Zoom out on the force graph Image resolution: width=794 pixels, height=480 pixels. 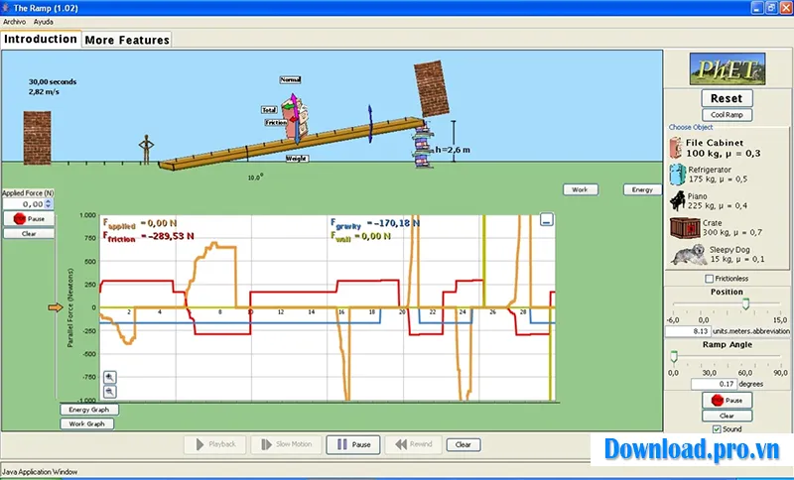pyautogui.click(x=109, y=392)
